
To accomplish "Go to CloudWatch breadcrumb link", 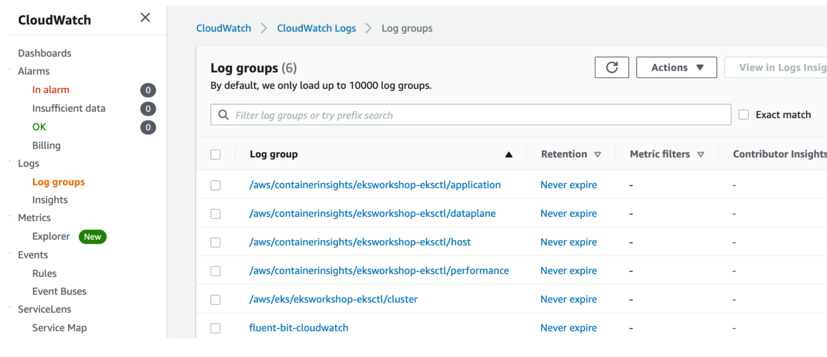I will tap(224, 28).
